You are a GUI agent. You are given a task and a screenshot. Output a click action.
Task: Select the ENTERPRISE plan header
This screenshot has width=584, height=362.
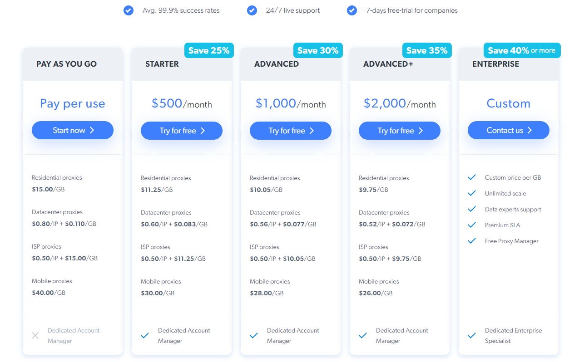point(509,64)
